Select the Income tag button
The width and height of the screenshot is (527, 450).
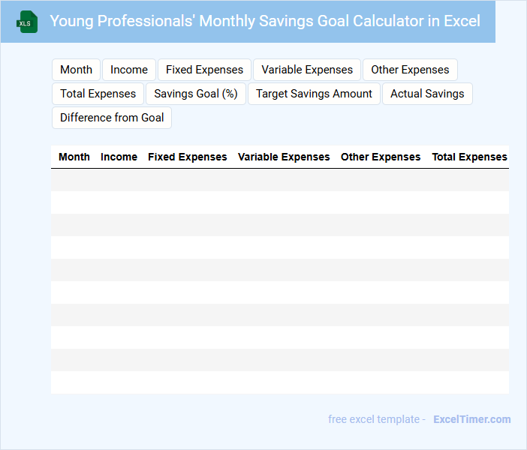click(129, 70)
